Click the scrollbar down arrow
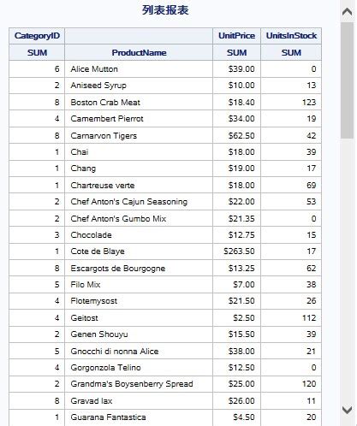The width and height of the screenshot is (357, 426). tap(347, 410)
